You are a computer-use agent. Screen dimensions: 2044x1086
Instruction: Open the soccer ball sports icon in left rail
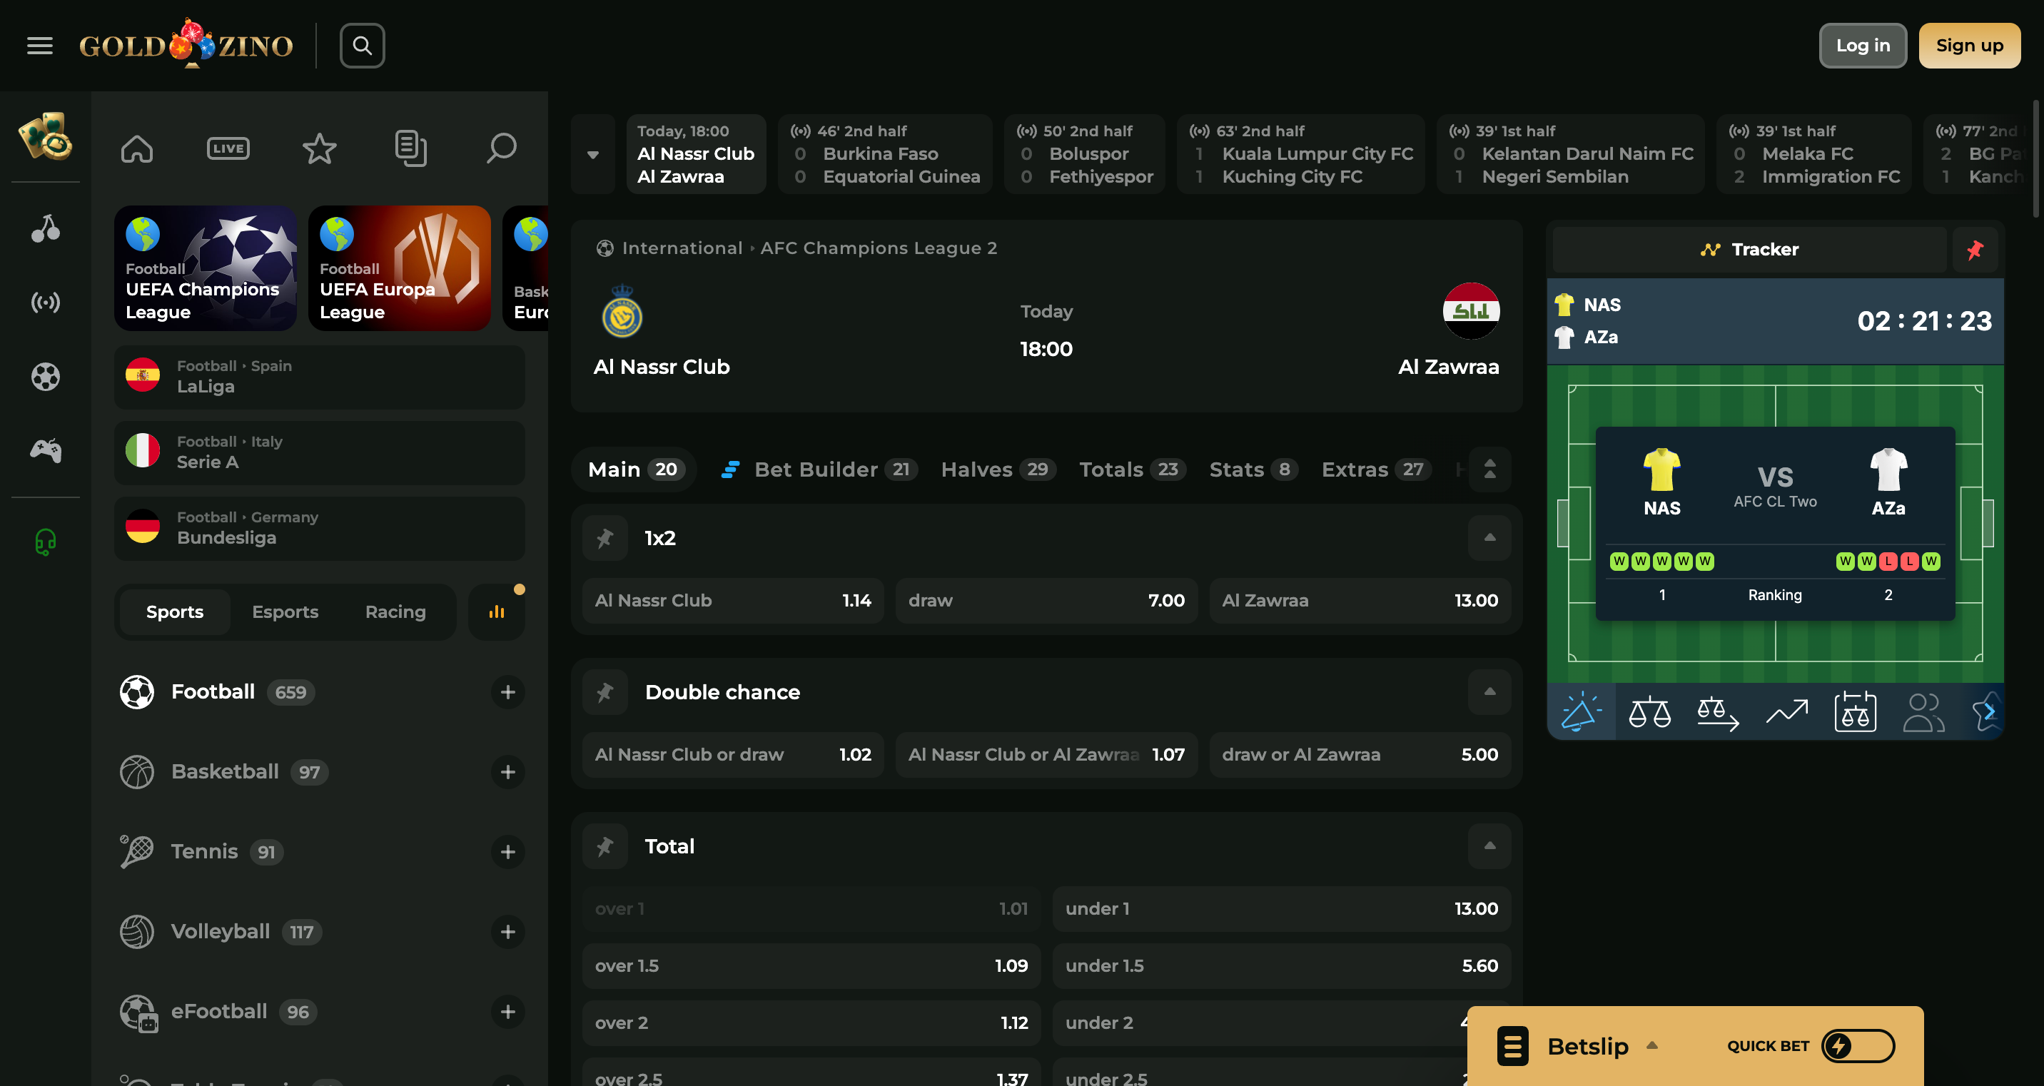(45, 377)
